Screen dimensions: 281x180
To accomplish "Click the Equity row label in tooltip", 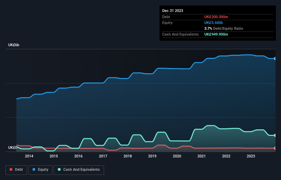I will tap(167, 23).
